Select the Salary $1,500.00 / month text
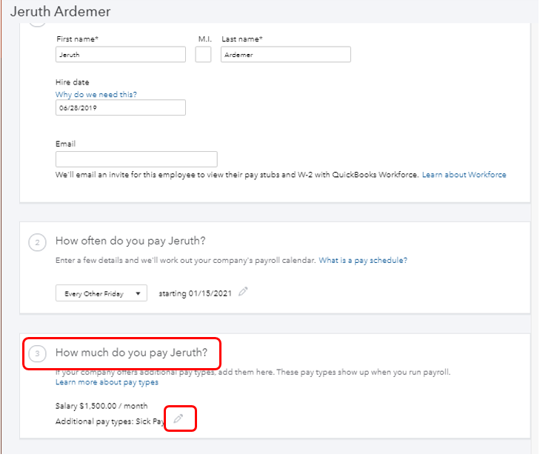540x457 pixels. [x=101, y=406]
